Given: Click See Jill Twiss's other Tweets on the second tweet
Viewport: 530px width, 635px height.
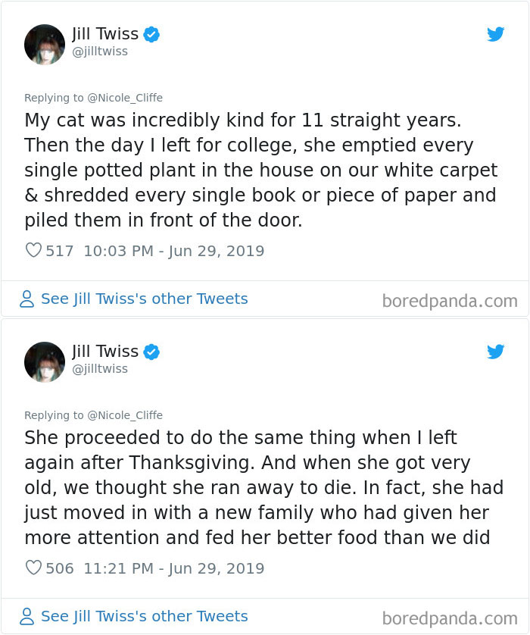Looking at the screenshot, I should point(144,616).
